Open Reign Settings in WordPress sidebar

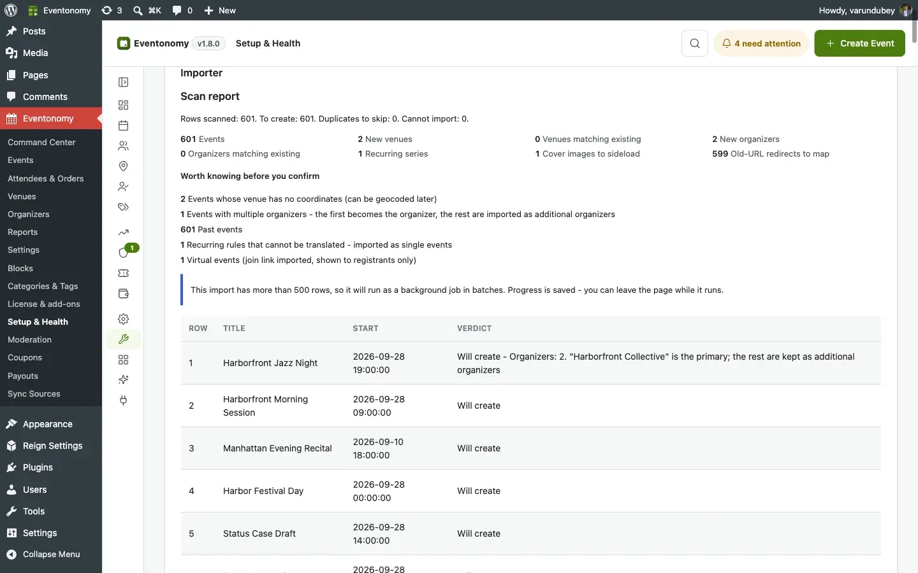pyautogui.click(x=51, y=446)
